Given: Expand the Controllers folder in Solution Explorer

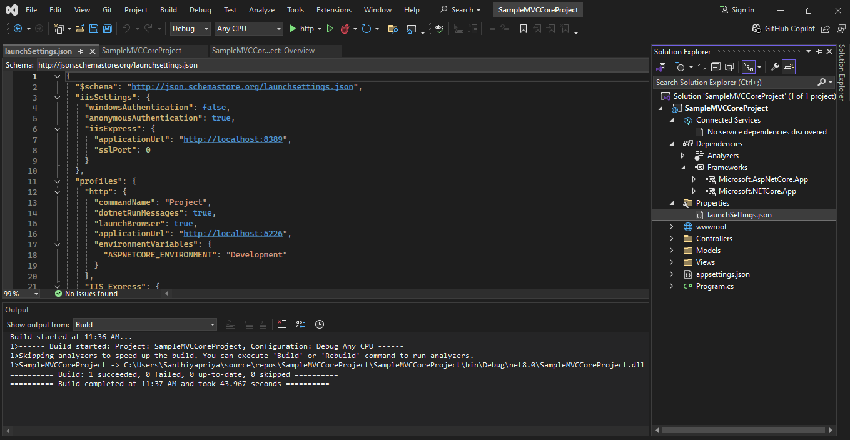Looking at the screenshot, I should coord(672,239).
